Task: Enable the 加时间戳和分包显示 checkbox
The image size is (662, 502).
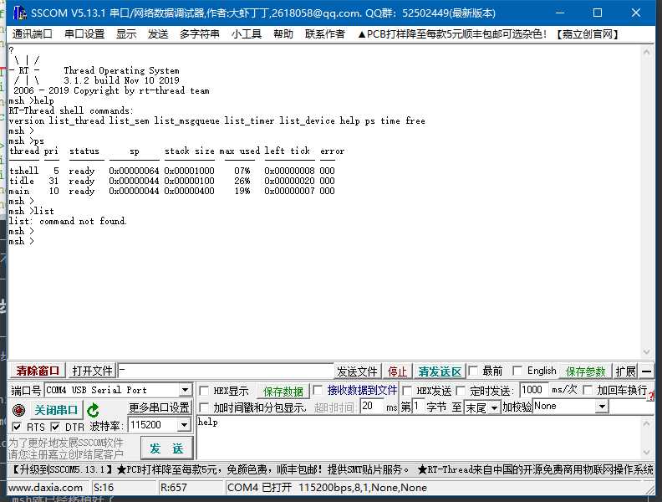Action: pyautogui.click(x=204, y=407)
